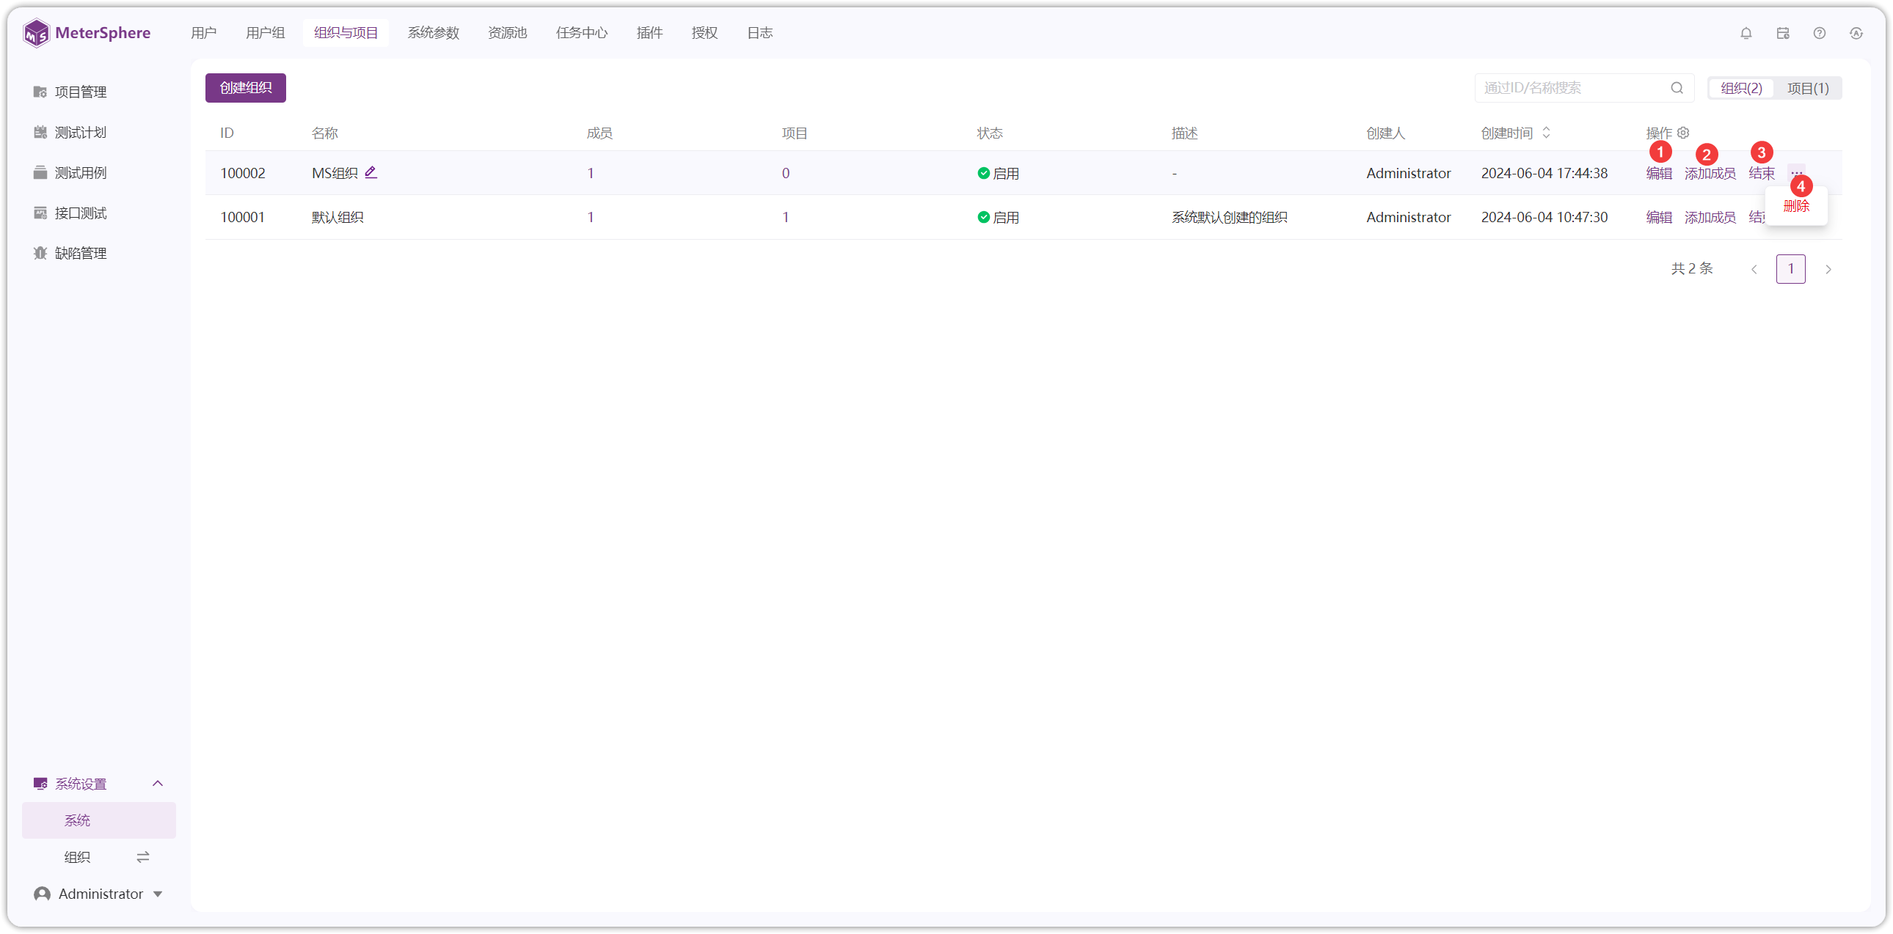Screen dimensions: 1893x934
Task: Go to 项目管理 in the sidebar
Action: [x=70, y=92]
